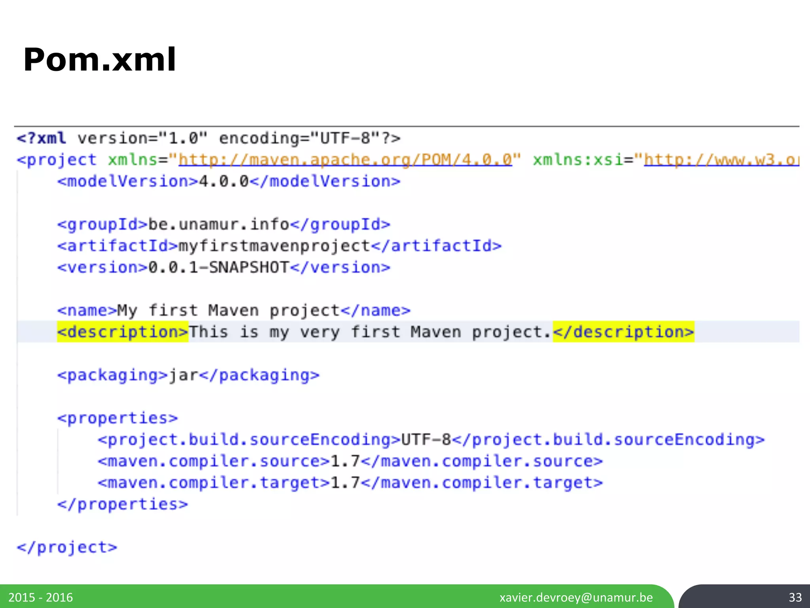810x608 pixels.
Task: Click the closing properties tag
Action: [x=123, y=504]
